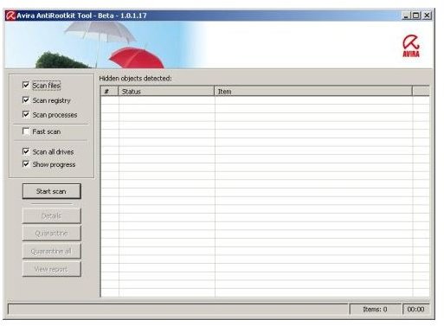The height and width of the screenshot is (326, 444).
Task: Uncheck the Scan files checkbox
Action: point(26,85)
